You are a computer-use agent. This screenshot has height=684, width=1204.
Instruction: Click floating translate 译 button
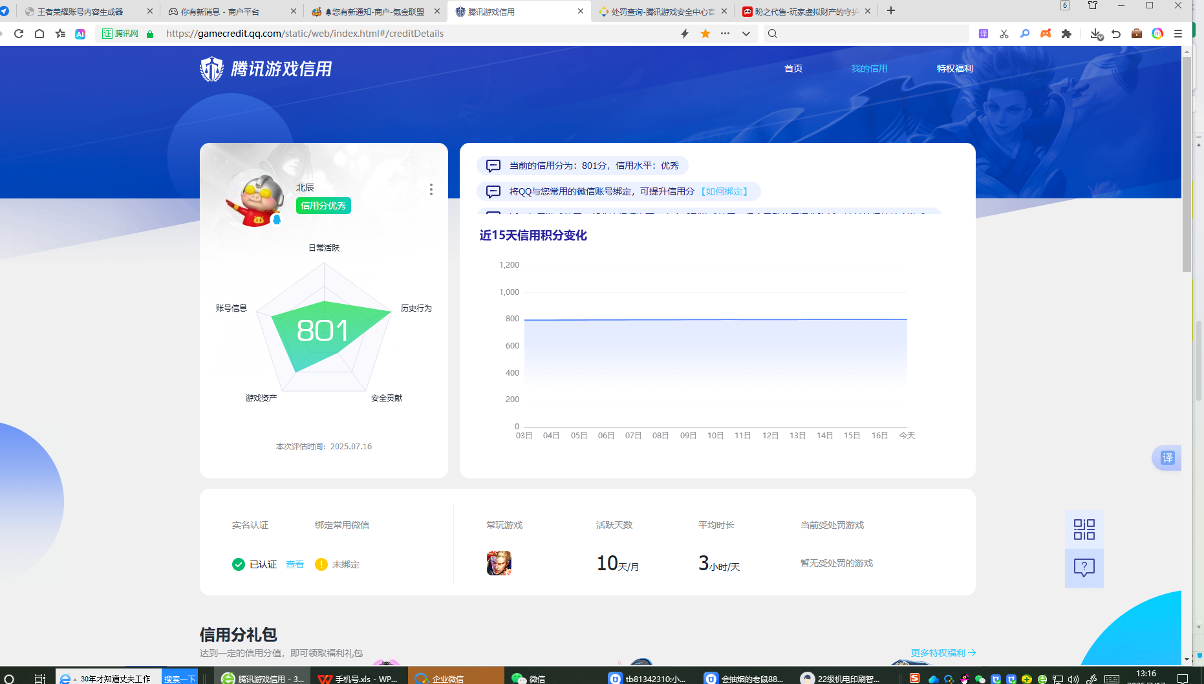pyautogui.click(x=1167, y=458)
